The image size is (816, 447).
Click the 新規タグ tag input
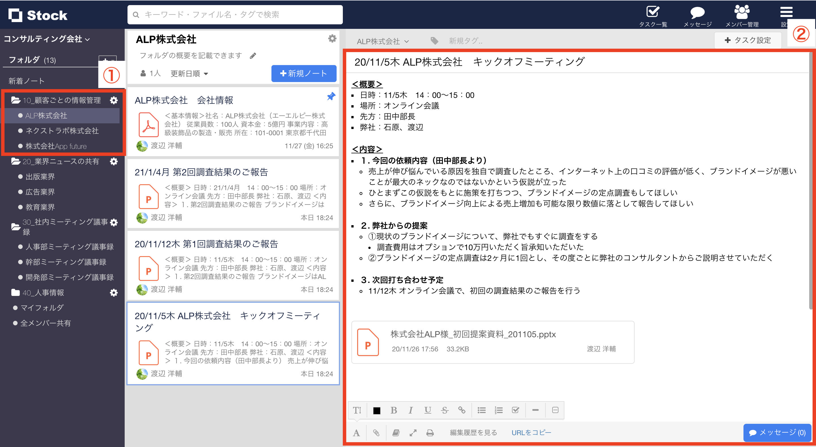tap(466, 41)
